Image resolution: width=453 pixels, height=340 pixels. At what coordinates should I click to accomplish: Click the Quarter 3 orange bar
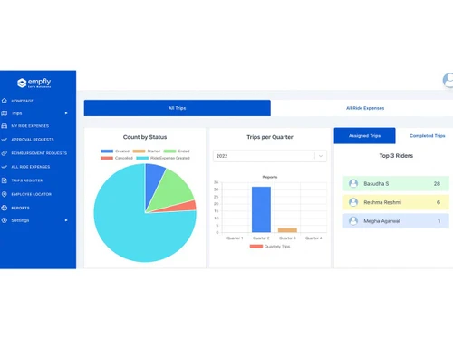[287, 230]
